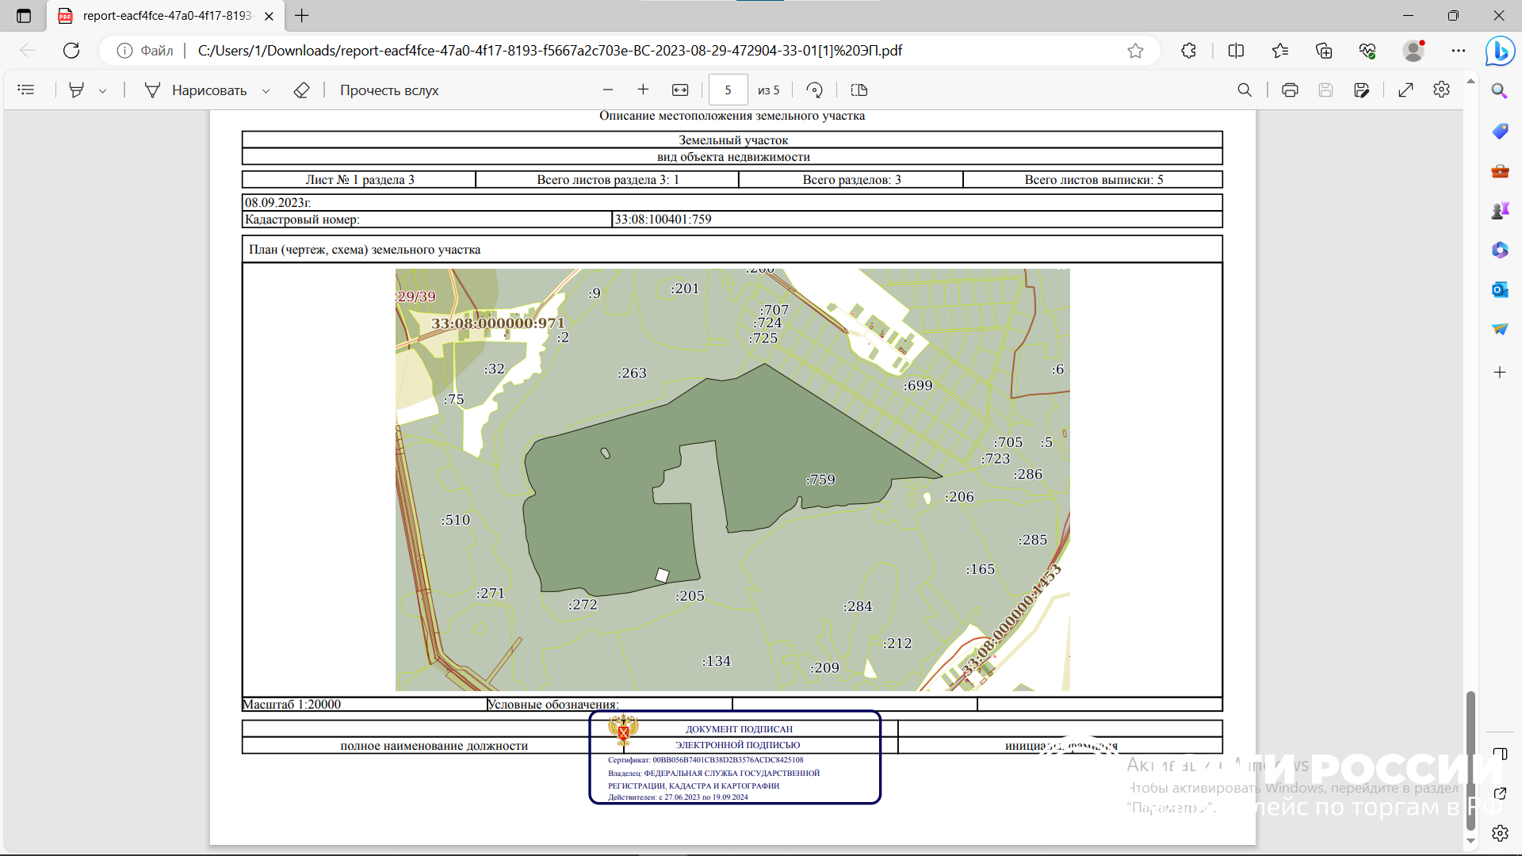
Task: Print the PDF document
Action: [1290, 90]
